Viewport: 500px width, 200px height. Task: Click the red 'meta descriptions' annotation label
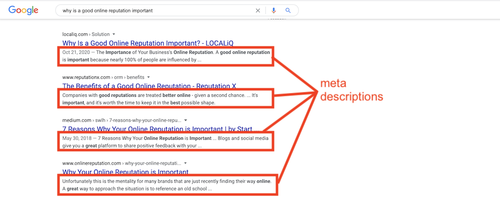tap(351, 90)
